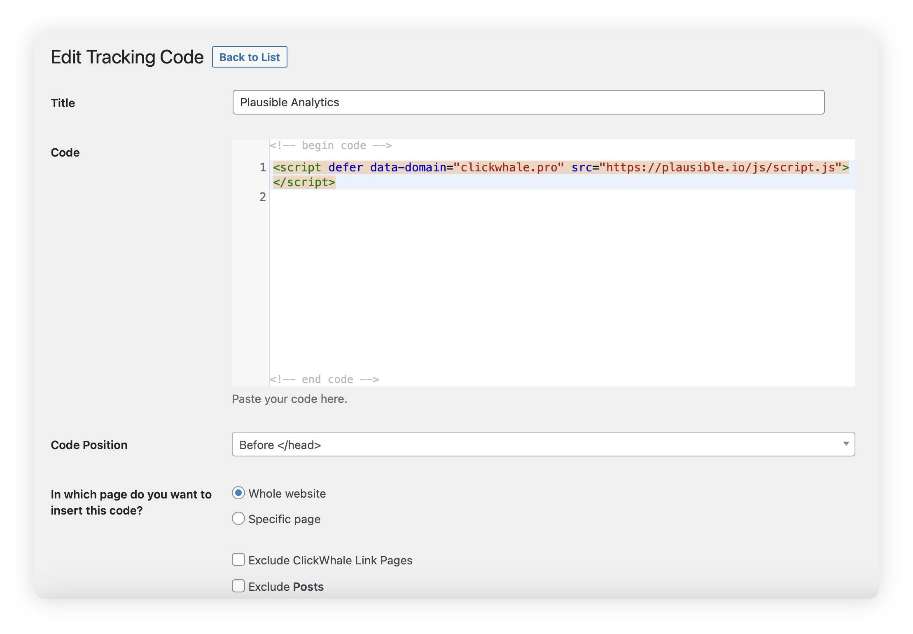Toggle the Whole website selection
This screenshot has width=913, height=634.
pos(239,493)
